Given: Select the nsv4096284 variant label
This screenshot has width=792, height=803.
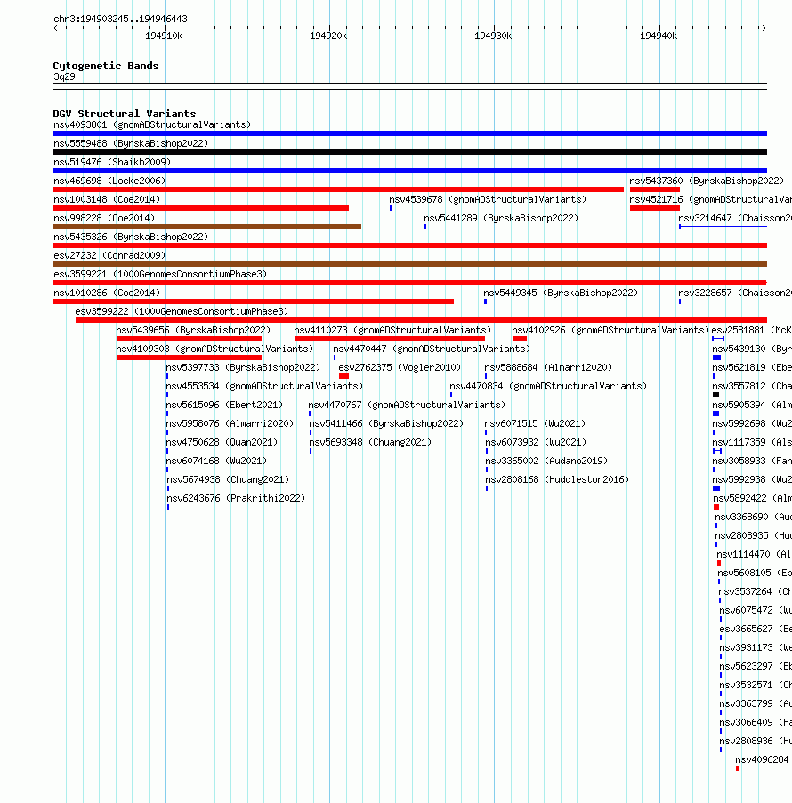Looking at the screenshot, I should (763, 760).
